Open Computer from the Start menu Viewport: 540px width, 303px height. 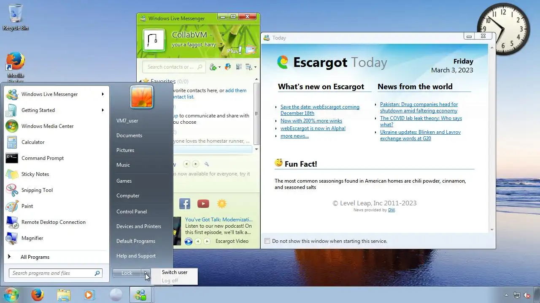point(128,196)
